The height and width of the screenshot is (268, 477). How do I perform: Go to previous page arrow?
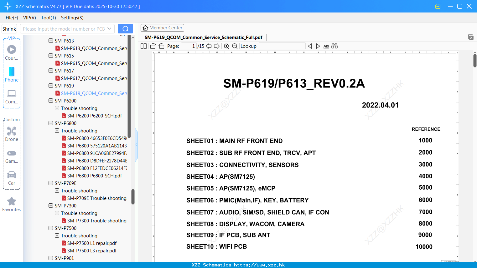(209, 46)
